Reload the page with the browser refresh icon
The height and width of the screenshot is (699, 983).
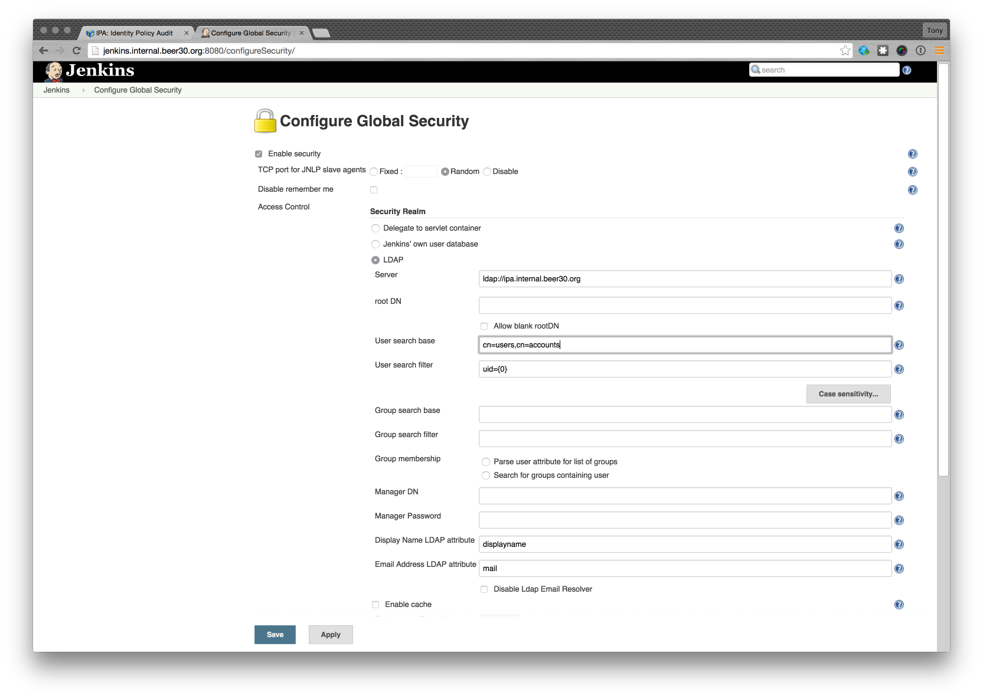click(x=76, y=51)
